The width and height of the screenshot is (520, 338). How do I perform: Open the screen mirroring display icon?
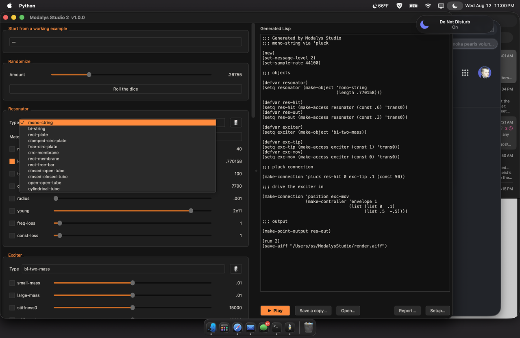point(441,6)
